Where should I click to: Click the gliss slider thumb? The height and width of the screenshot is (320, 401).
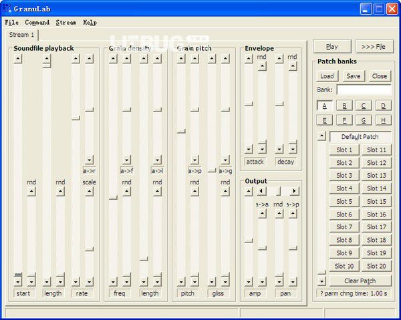point(212,170)
